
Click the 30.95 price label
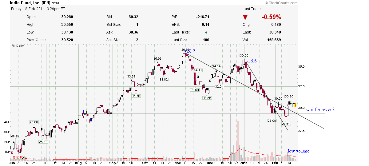point(289,96)
